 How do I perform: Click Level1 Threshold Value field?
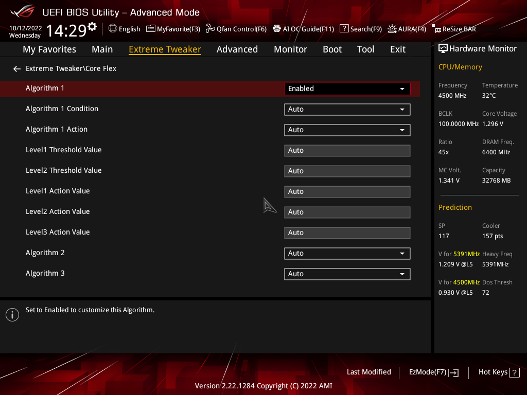coord(347,151)
